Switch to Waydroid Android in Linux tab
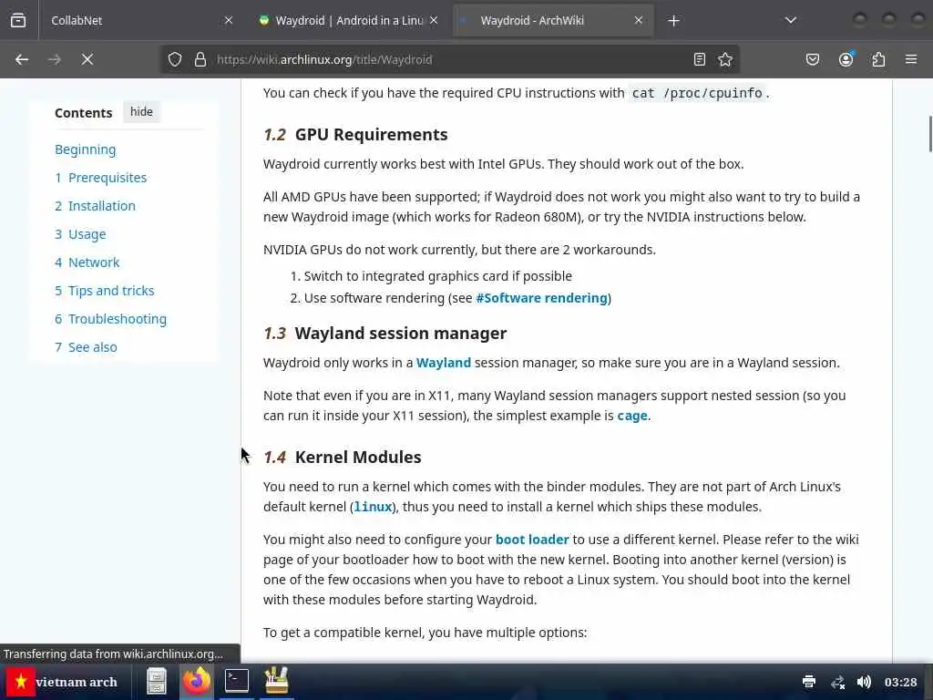This screenshot has height=700, width=933. [x=348, y=20]
